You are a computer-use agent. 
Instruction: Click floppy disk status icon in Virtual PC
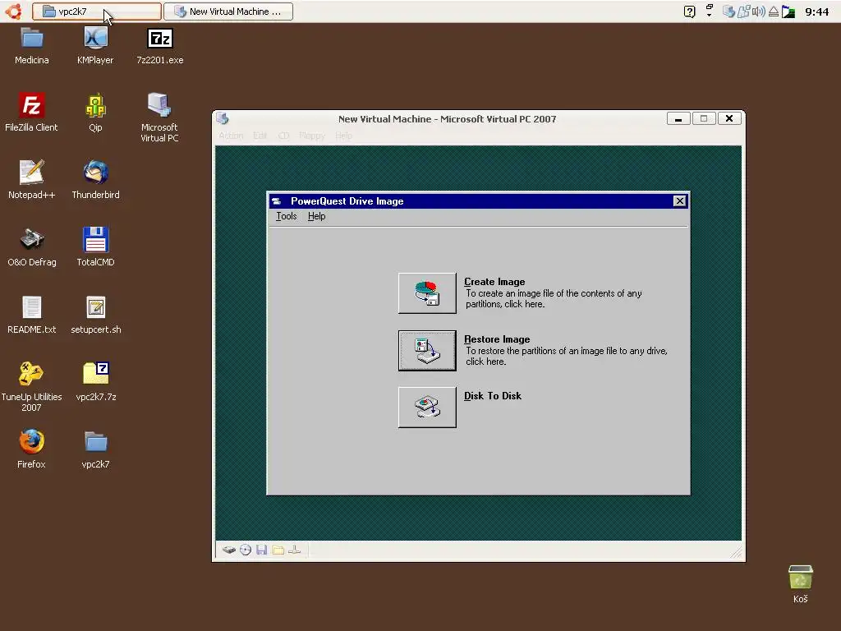(262, 550)
